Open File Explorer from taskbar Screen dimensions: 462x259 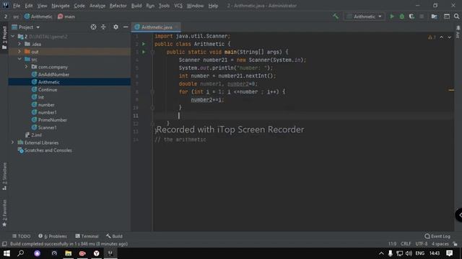69,253
